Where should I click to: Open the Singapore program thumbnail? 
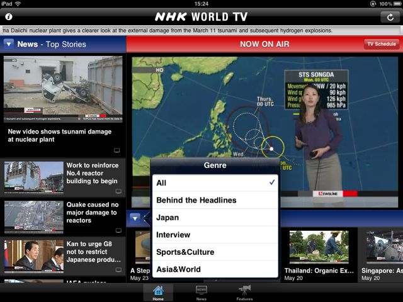click(x=385, y=247)
